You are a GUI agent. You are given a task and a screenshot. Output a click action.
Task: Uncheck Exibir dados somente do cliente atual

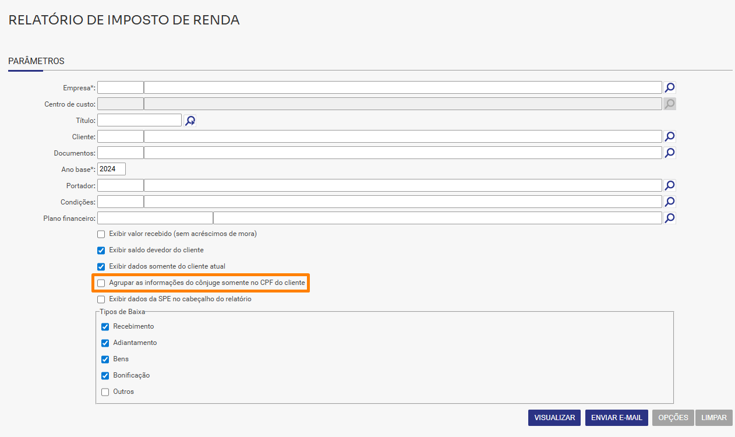(101, 267)
